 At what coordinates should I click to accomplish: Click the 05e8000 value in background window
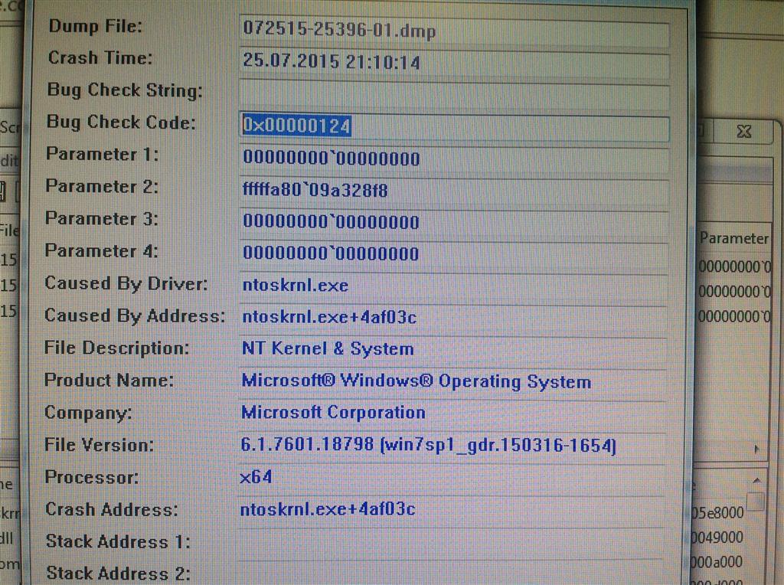[717, 513]
